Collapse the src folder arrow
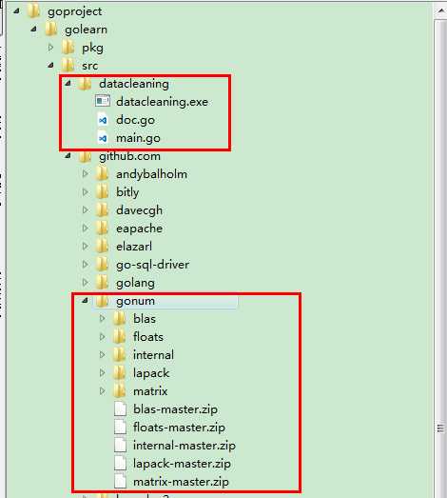Viewport: 447px width, 498px height. click(x=50, y=66)
